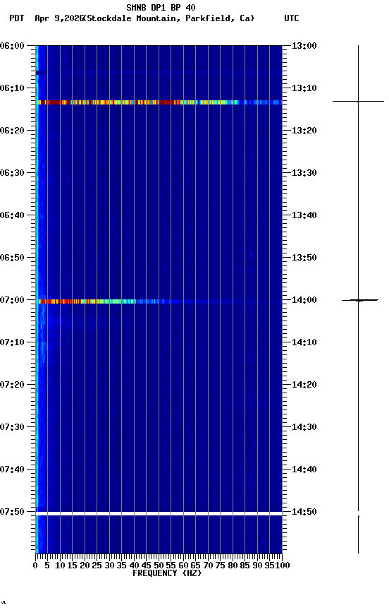Viewport: 389px width, 610px height.
Task: Click the "13:00" UTC time label
Action: click(x=304, y=46)
